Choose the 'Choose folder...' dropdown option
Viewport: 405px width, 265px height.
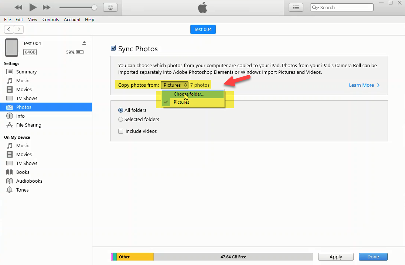189,94
